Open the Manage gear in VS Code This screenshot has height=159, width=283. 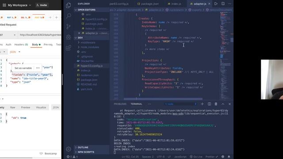tap(69, 149)
